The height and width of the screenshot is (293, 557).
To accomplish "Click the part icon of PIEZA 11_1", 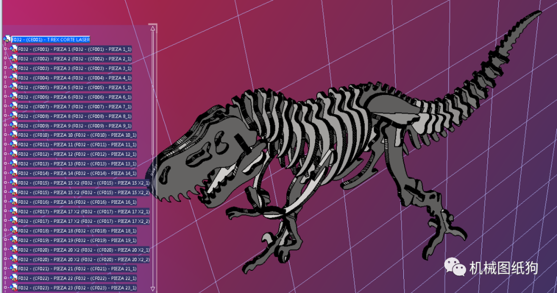I will click(13, 144).
